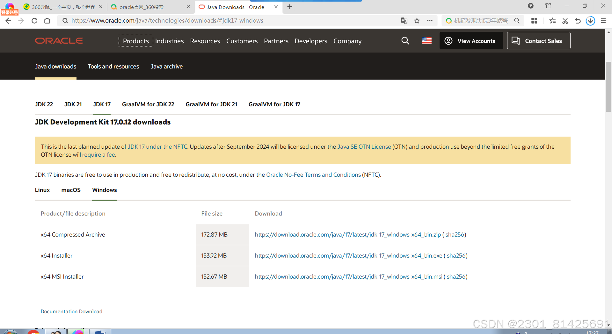
Task: Click the translate page icon
Action: coord(404,21)
